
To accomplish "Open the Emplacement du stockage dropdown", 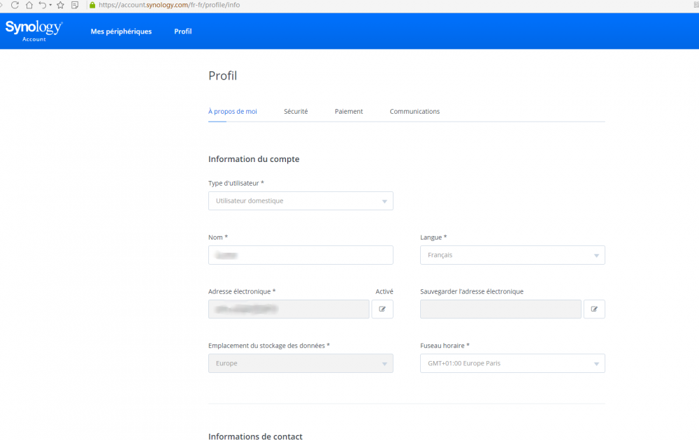I will [x=301, y=363].
